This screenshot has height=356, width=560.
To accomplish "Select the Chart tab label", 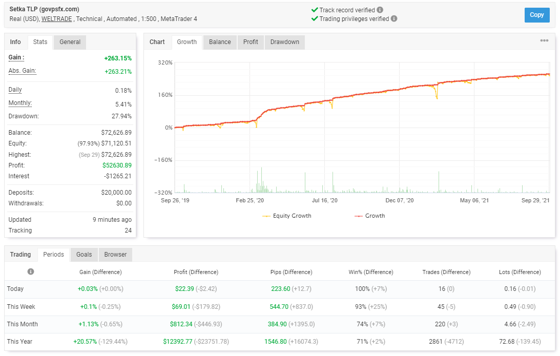I will (157, 42).
